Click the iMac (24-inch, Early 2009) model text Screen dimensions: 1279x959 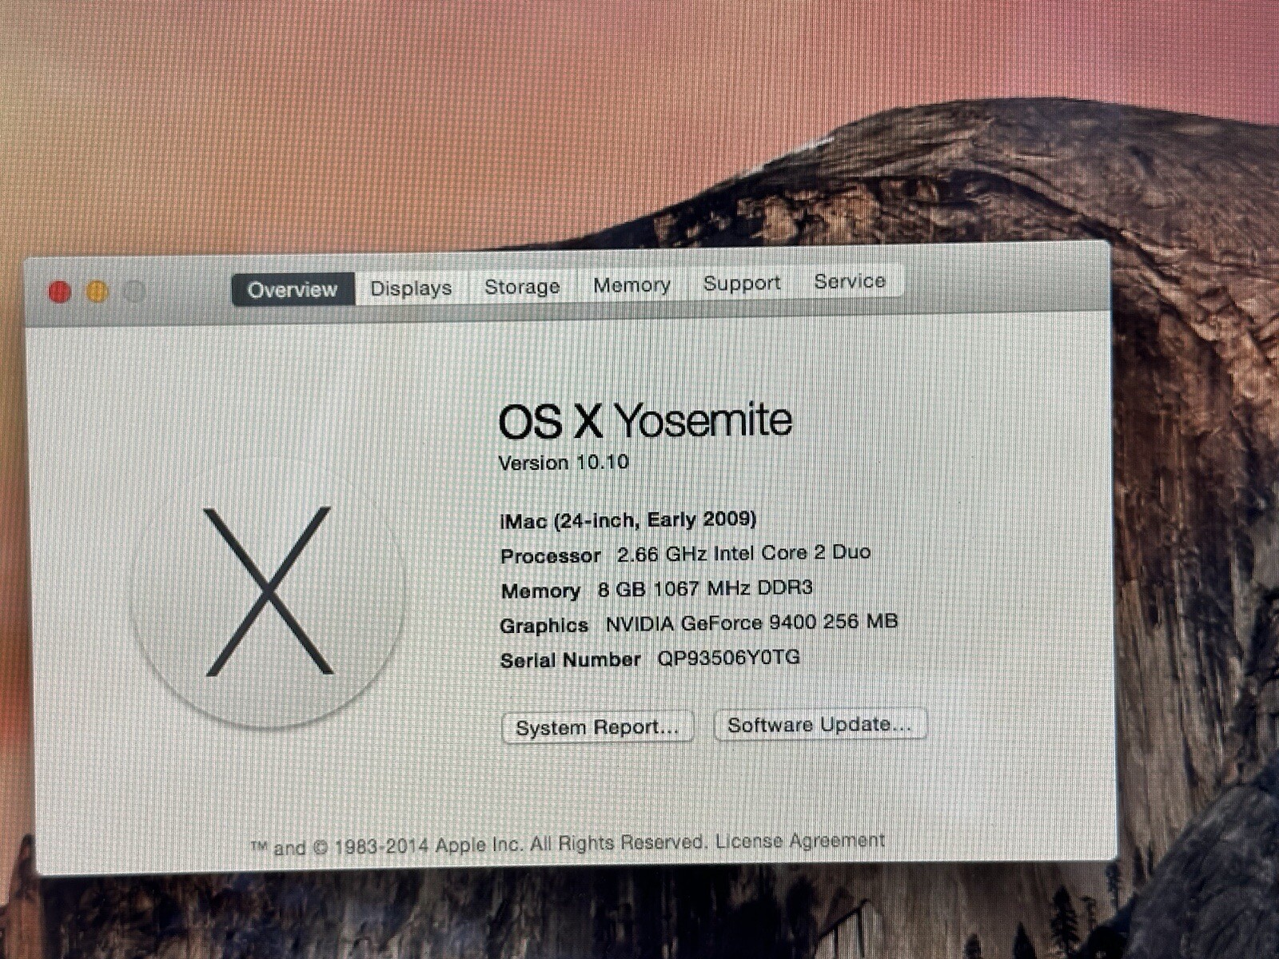pyautogui.click(x=628, y=520)
